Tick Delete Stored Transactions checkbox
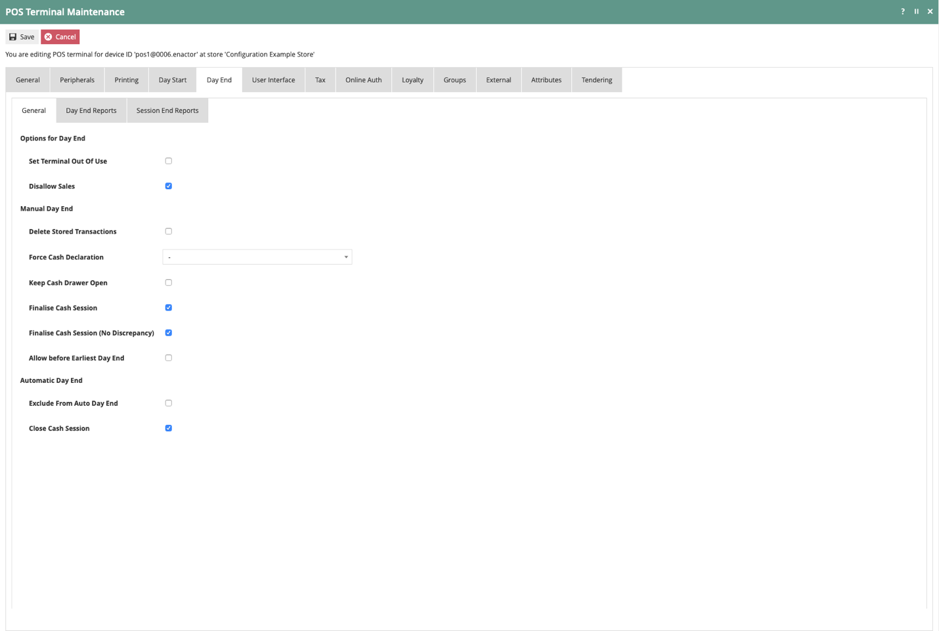 (169, 231)
